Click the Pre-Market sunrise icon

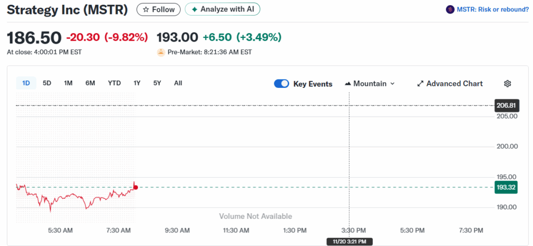(x=161, y=52)
